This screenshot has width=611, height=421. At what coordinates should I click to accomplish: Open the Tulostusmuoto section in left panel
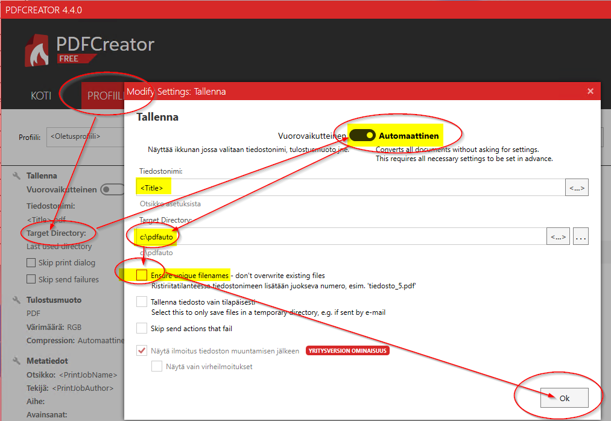(54, 300)
